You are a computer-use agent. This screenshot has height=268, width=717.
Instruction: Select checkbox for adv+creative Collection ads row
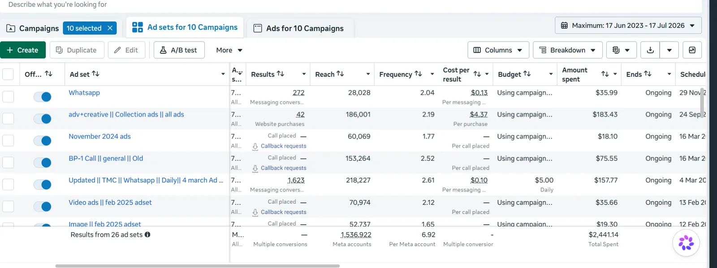tap(8, 119)
